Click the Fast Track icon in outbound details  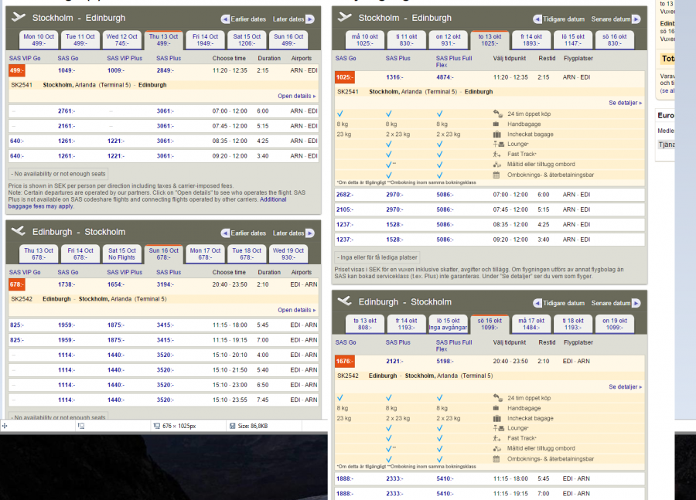[x=497, y=154]
